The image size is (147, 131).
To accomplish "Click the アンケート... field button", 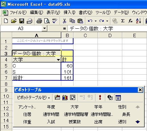I will tap(27, 107).
